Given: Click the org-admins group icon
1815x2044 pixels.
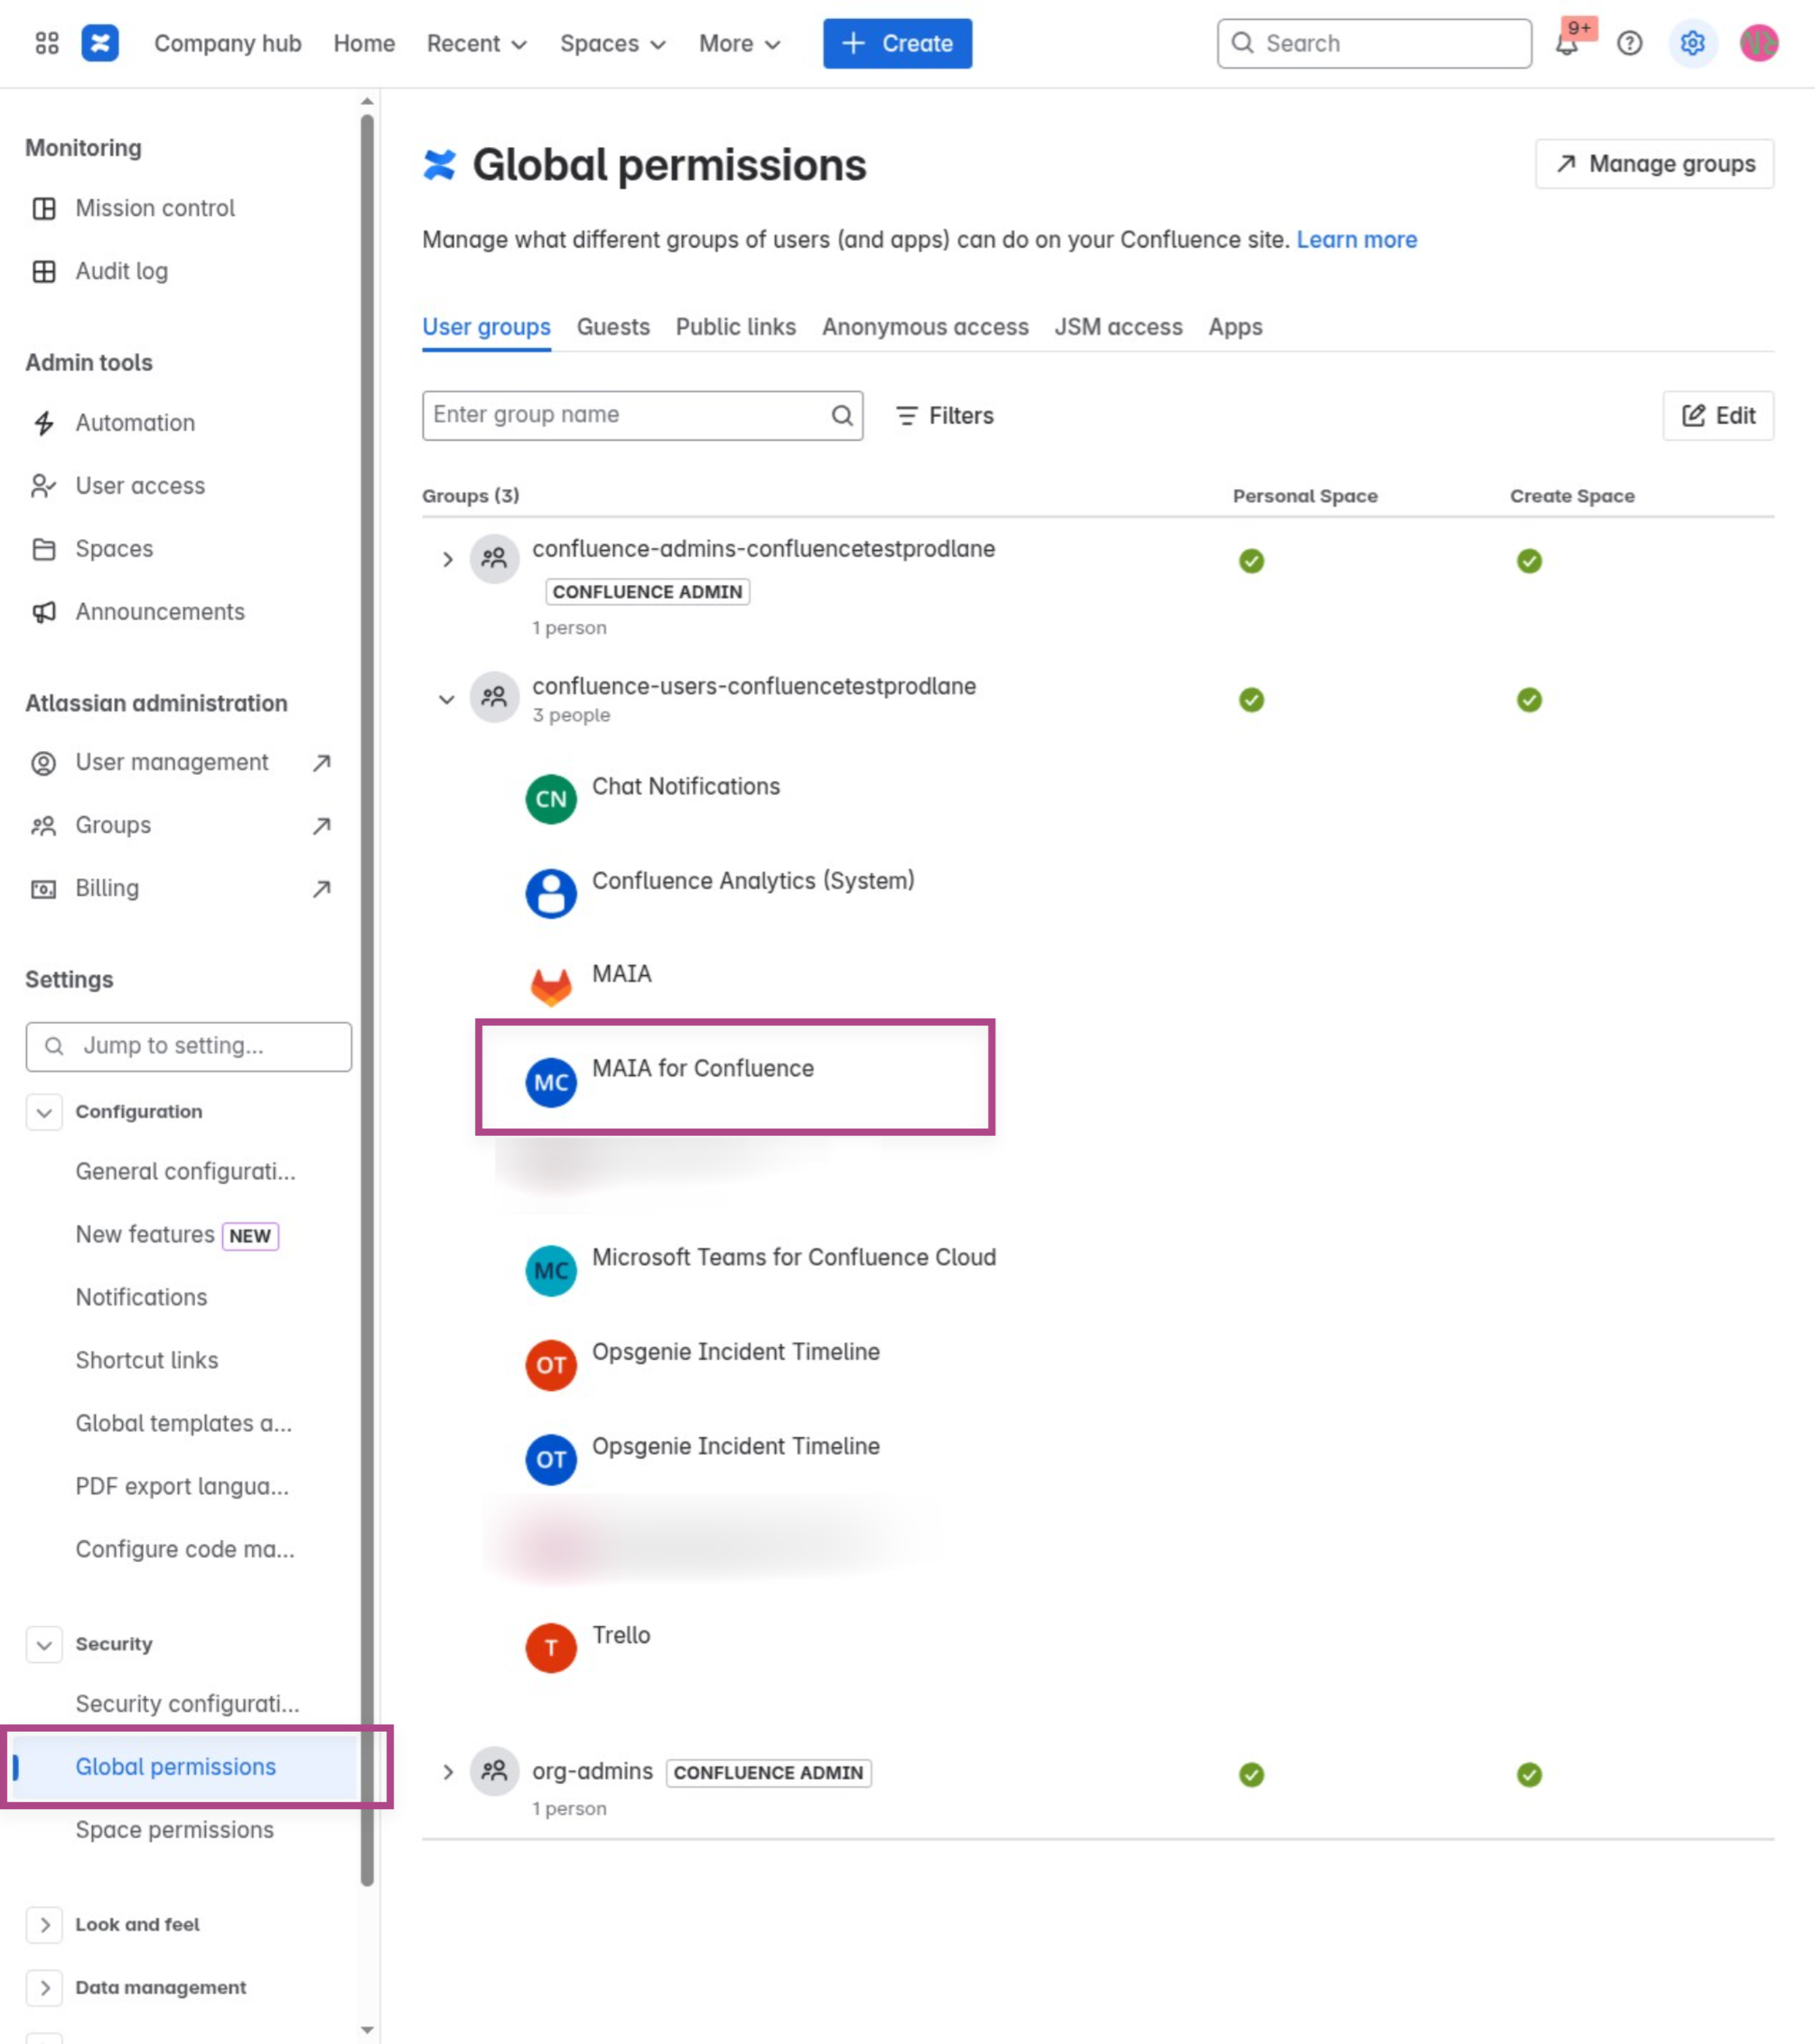Looking at the screenshot, I should click(x=495, y=1772).
